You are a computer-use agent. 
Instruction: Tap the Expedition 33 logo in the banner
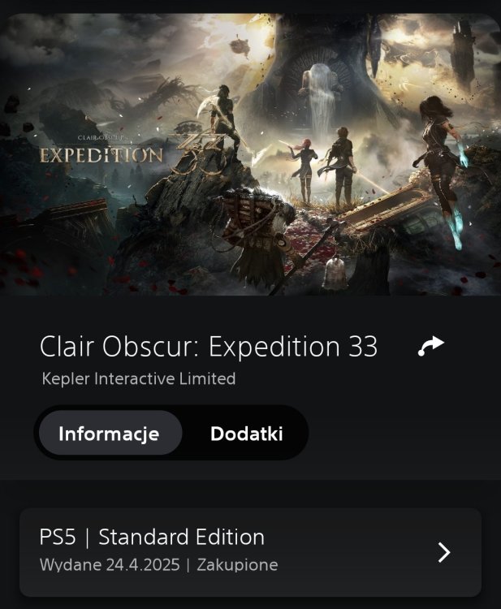(x=134, y=153)
